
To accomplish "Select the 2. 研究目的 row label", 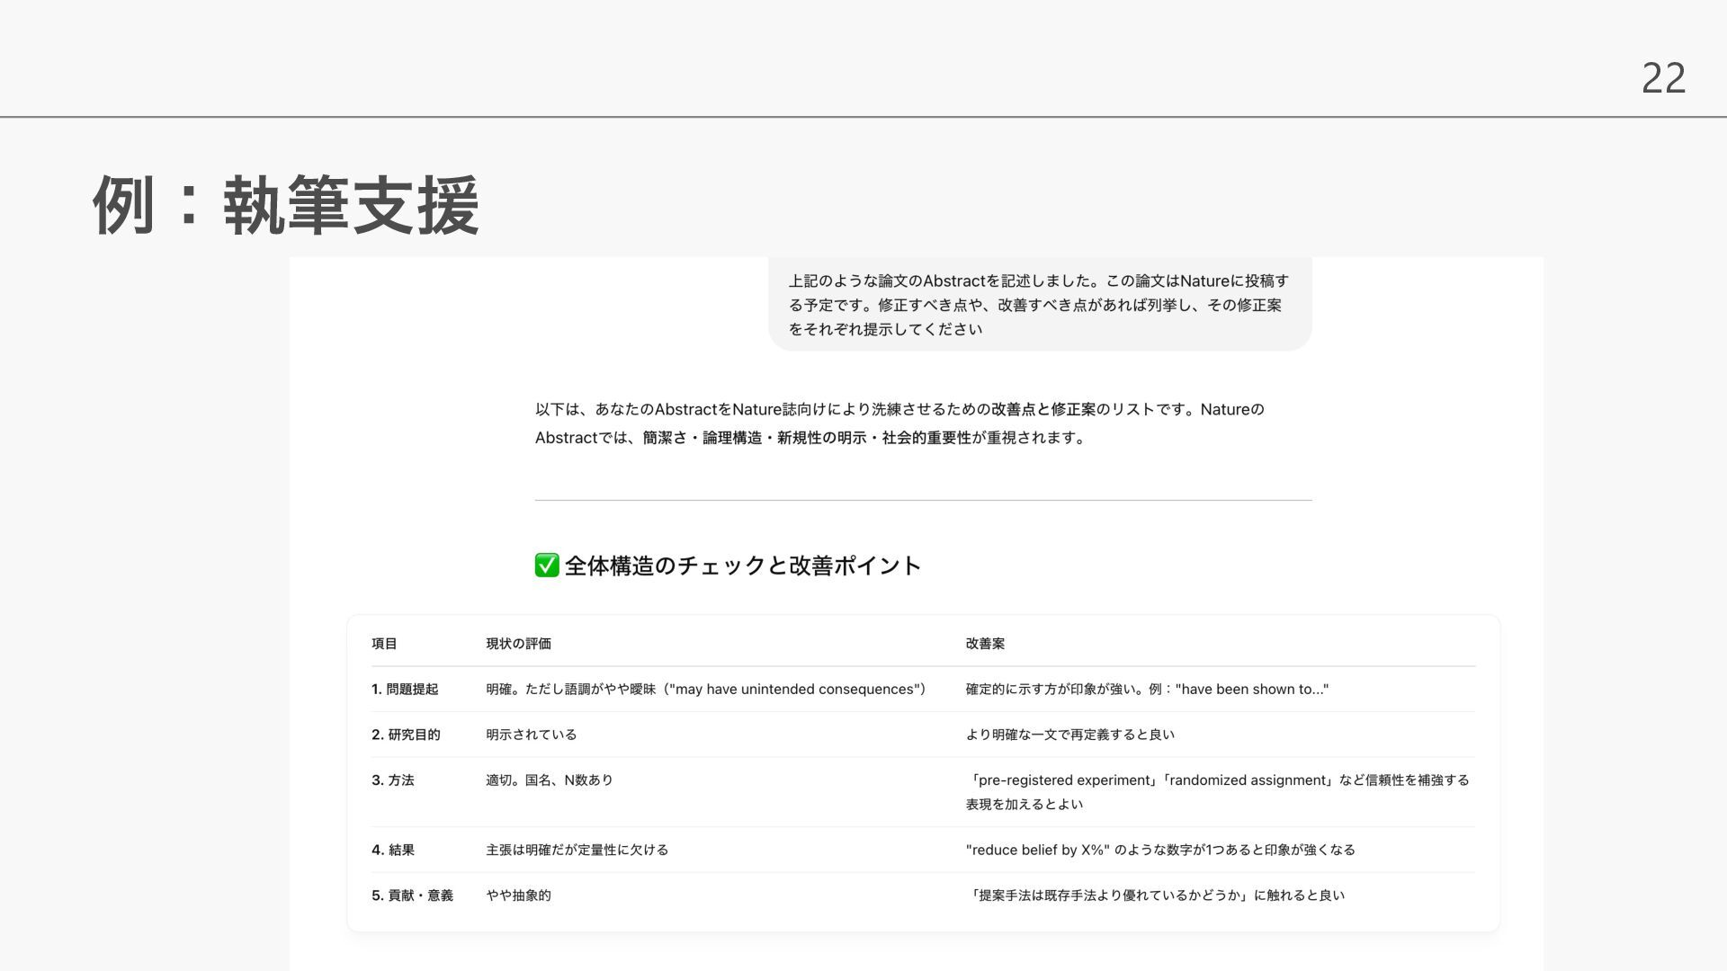I will [x=406, y=735].
